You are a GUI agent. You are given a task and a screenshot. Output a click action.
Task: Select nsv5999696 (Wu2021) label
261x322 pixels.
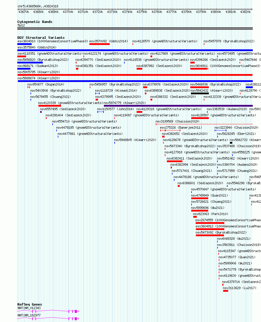(x=208, y=207)
